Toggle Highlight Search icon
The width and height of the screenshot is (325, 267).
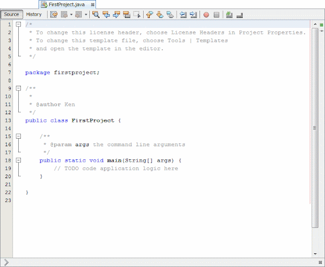126,15
